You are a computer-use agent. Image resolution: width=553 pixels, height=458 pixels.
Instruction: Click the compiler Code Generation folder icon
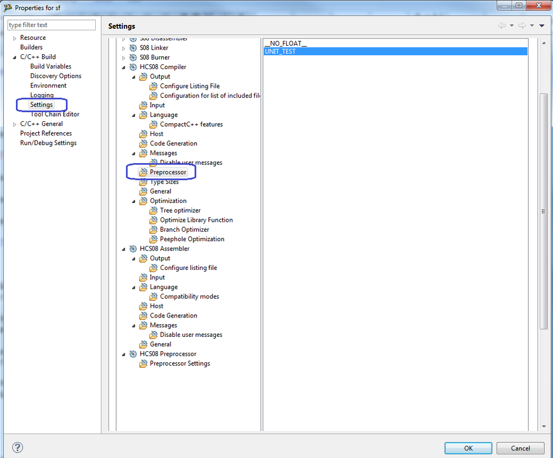point(143,143)
